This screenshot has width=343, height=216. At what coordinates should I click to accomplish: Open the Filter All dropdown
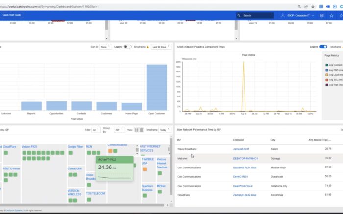(96, 130)
